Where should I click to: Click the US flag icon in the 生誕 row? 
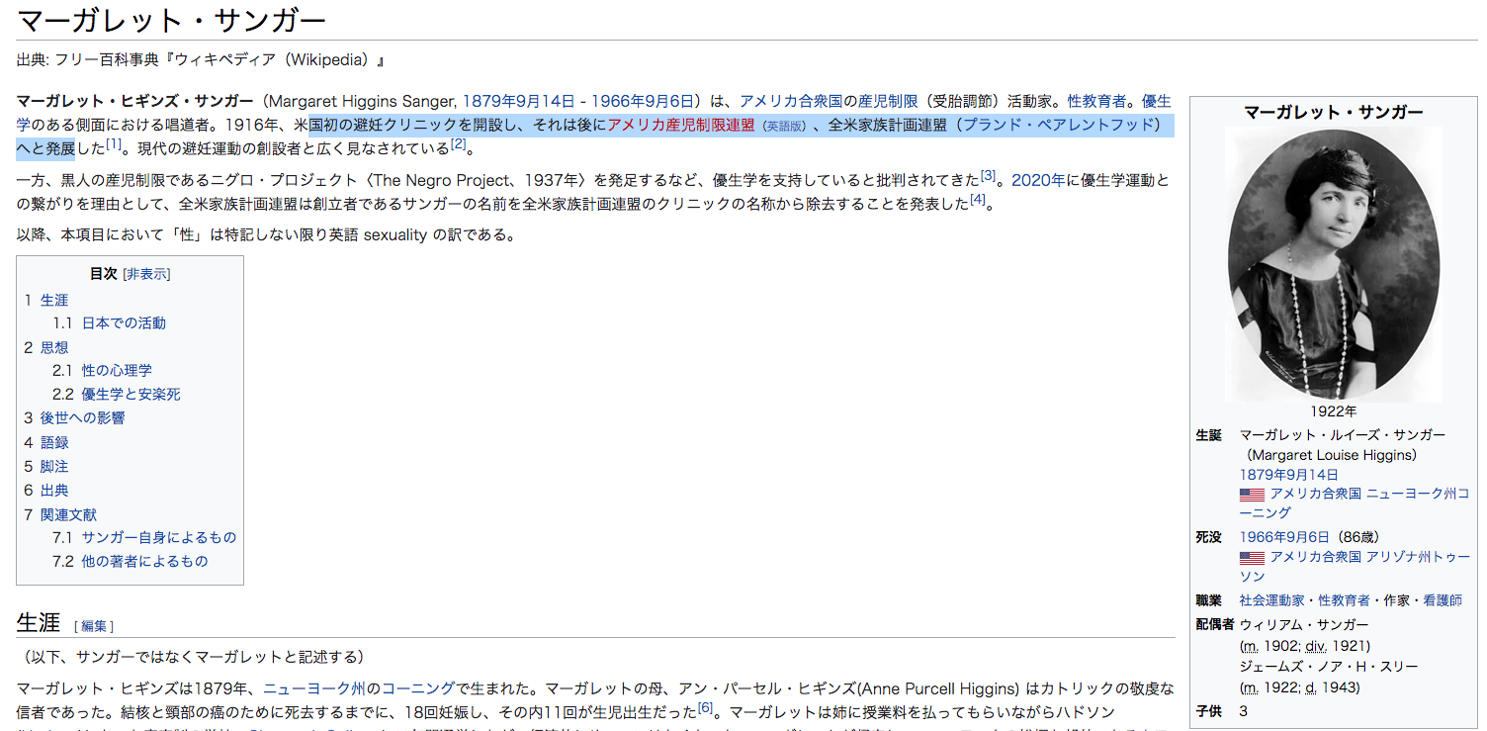1252,494
